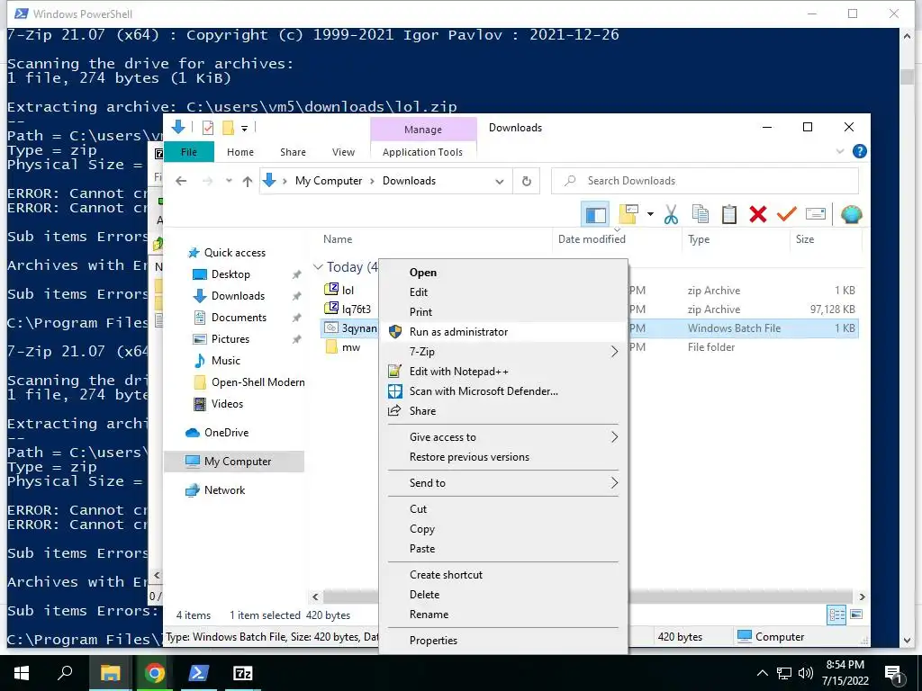922x691 pixels.
Task: Open the File ribbon tab
Action: (189, 152)
